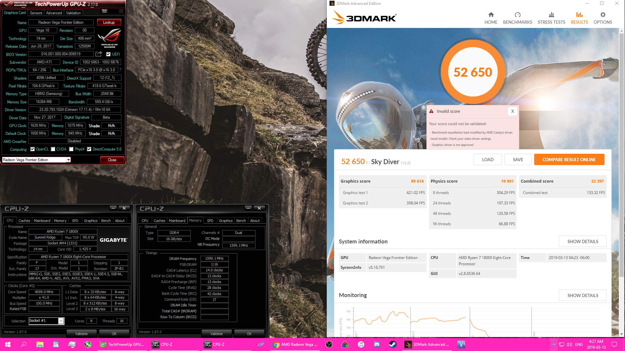625x351 pixels.
Task: Toggle the PhysX checkbox
Action: pos(71,149)
